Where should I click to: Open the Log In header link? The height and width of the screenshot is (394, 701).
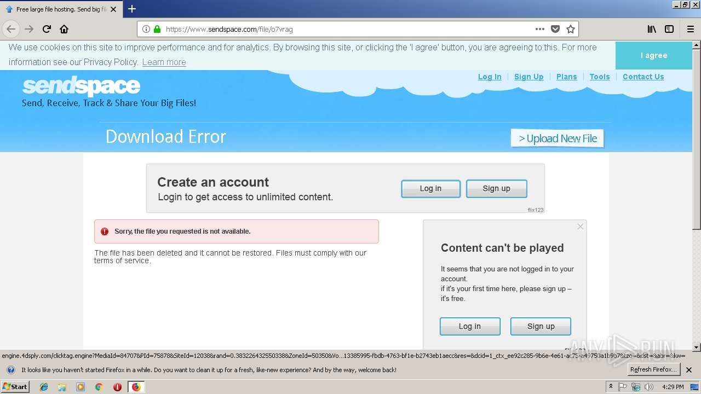pos(490,77)
